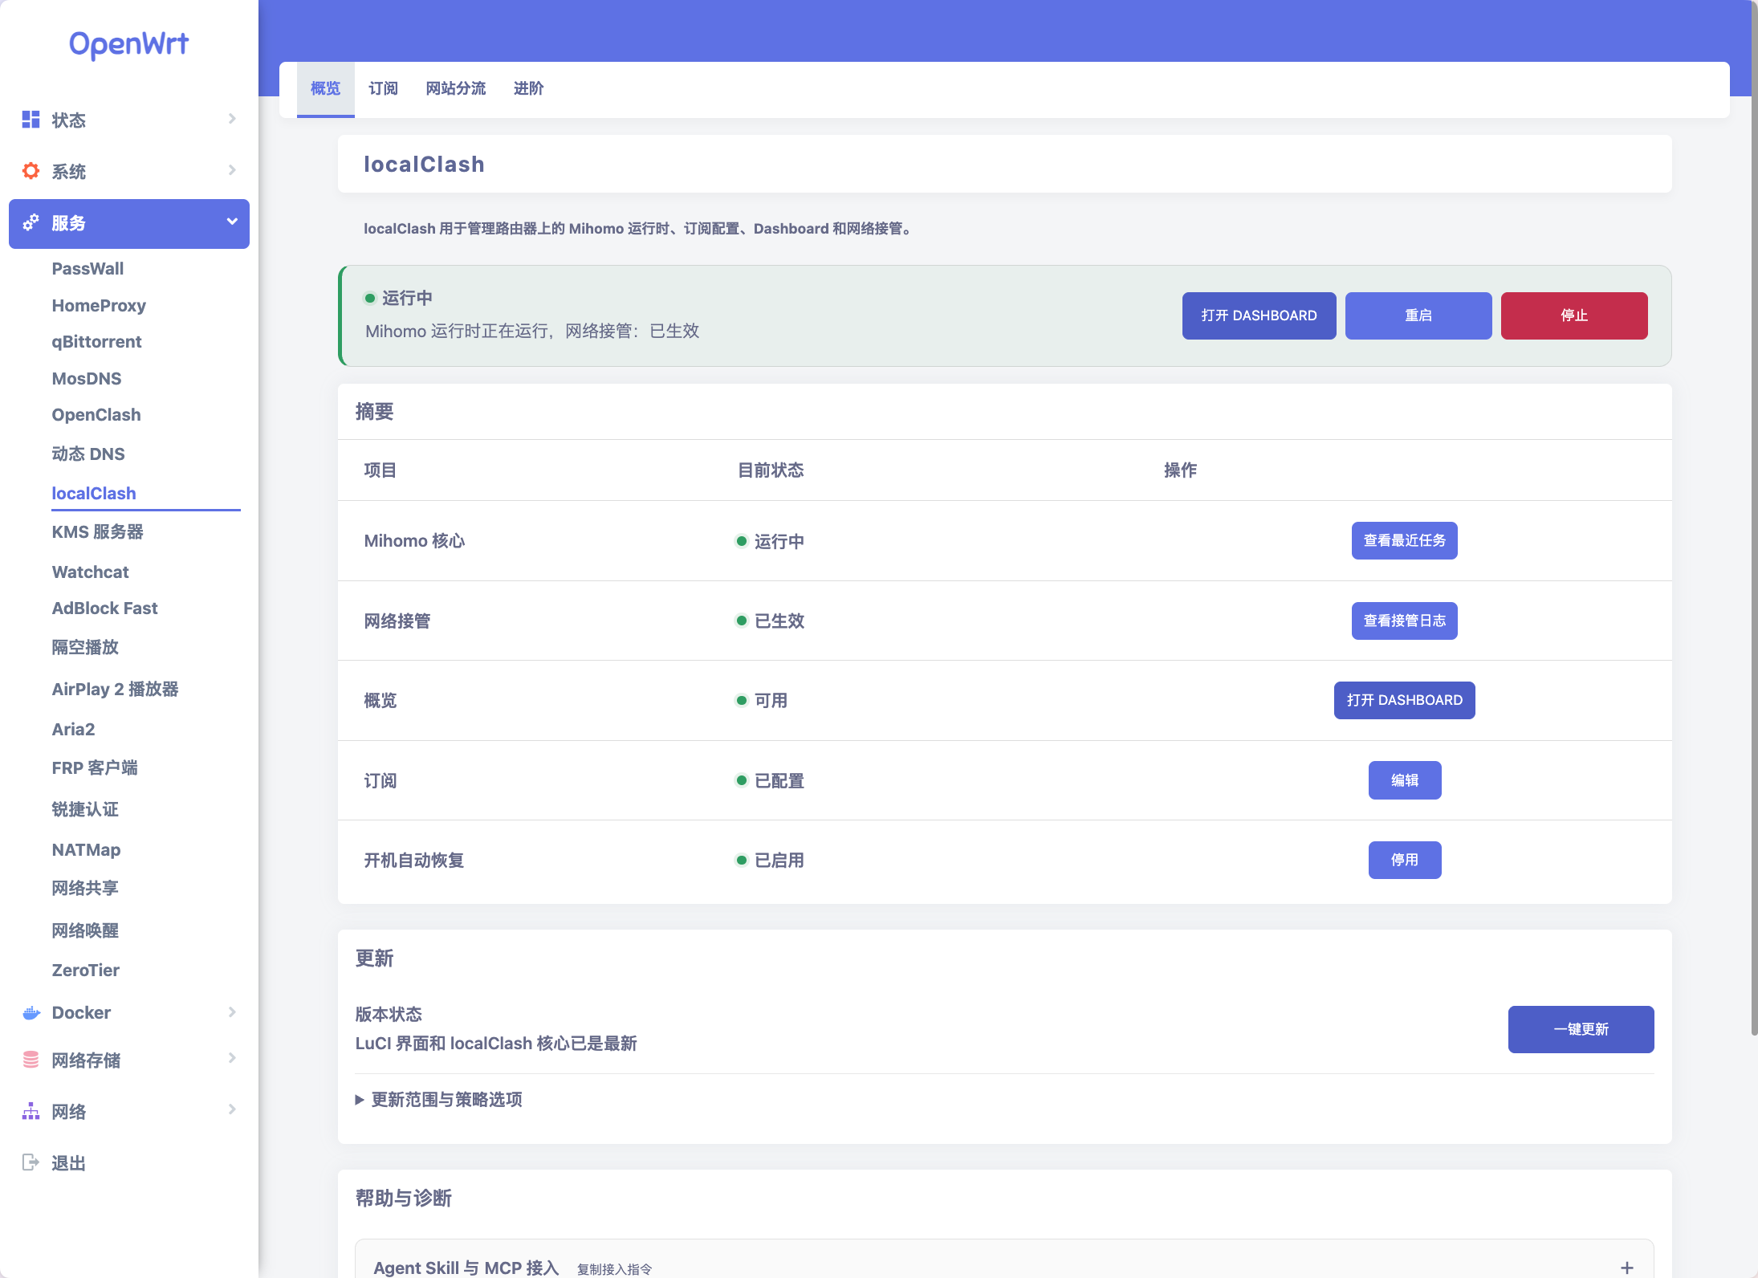Expand the Docker menu chevron
This screenshot has height=1278, width=1758.
[x=232, y=1012]
